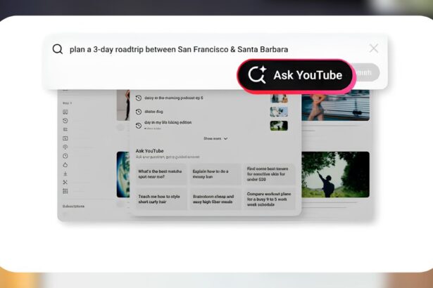The height and width of the screenshot is (288, 433).
Task: Open Playlists list icon in the sidebar
Action: pyautogui.click(x=65, y=129)
